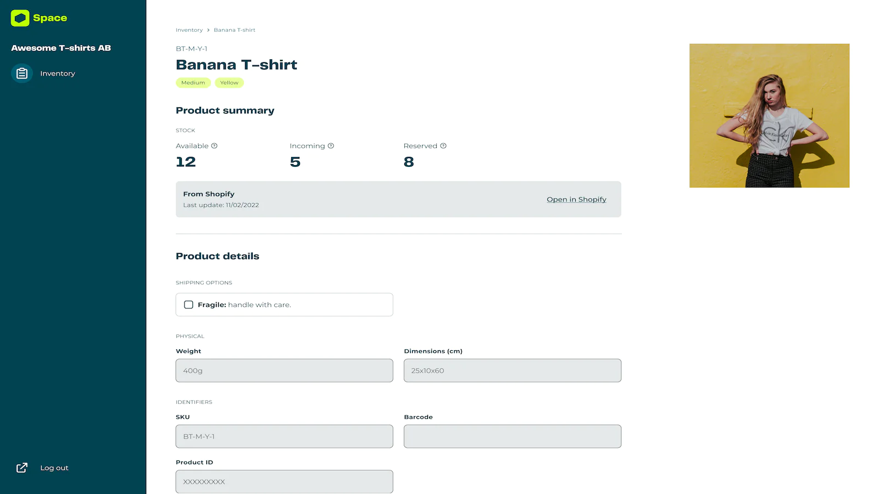Show help for Incoming stock
This screenshot has width=879, height=494.
tap(331, 146)
